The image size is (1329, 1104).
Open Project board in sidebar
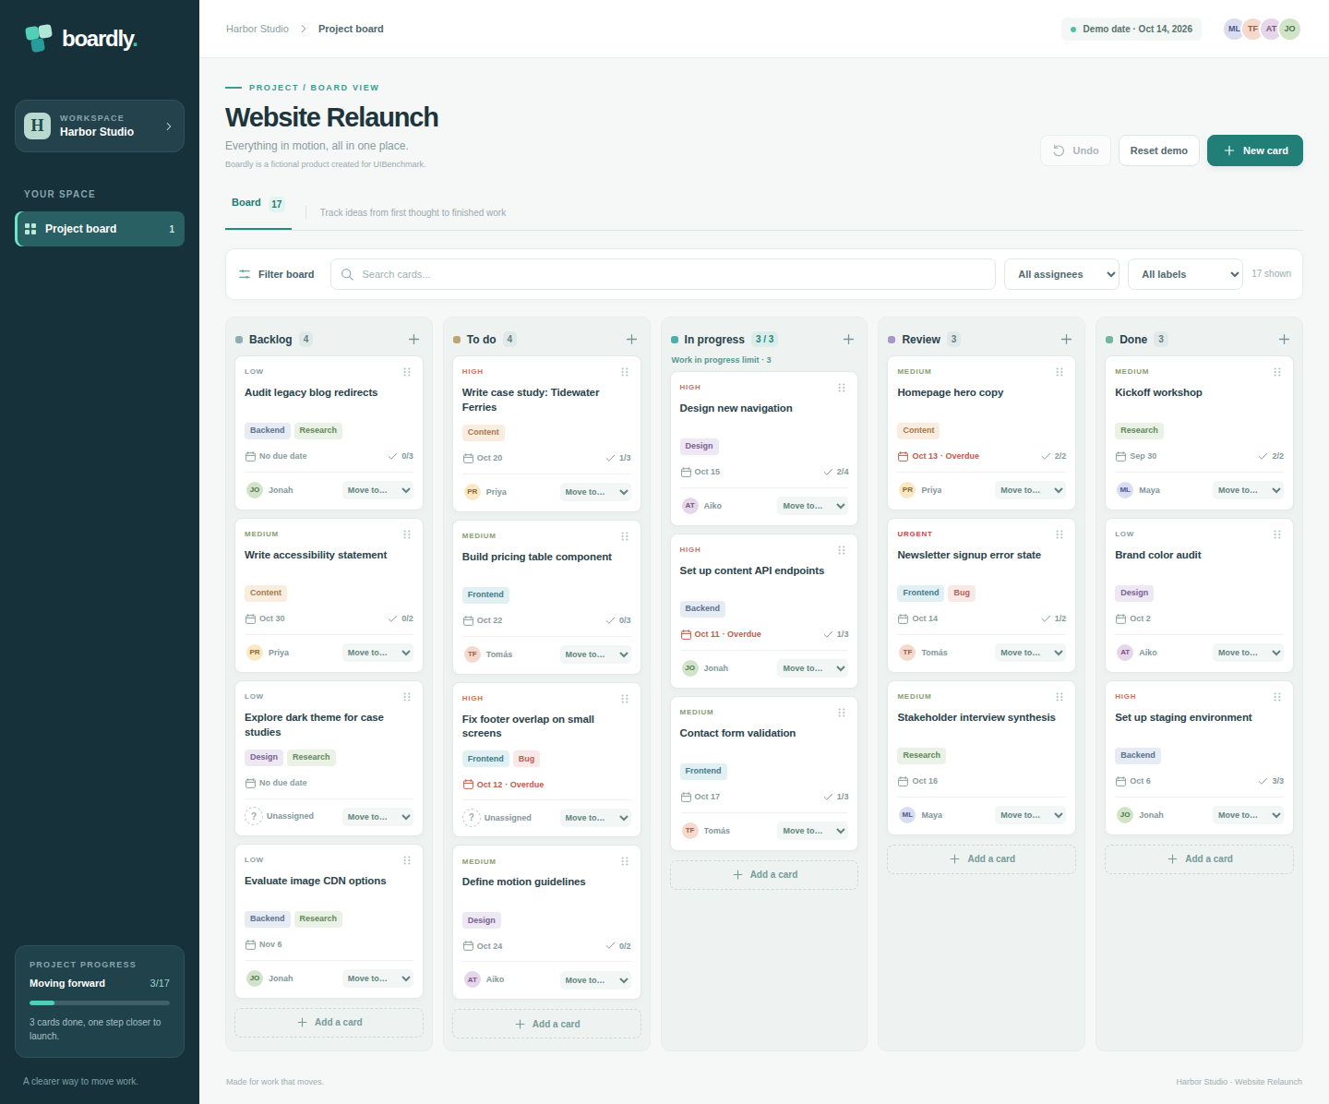100,229
